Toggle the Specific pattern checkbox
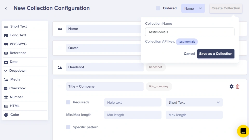This screenshot has width=249, height=140. pyautogui.click(x=68, y=127)
